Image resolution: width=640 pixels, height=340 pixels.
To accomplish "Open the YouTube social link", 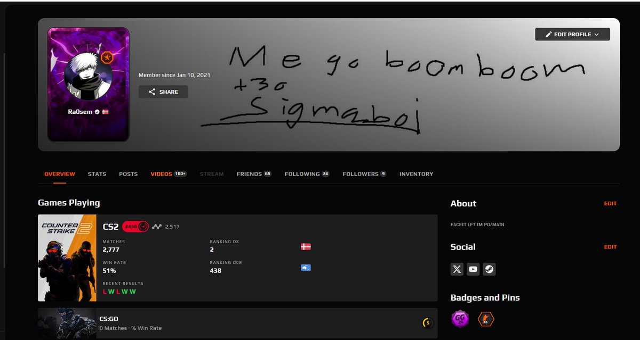I will [x=473, y=269].
